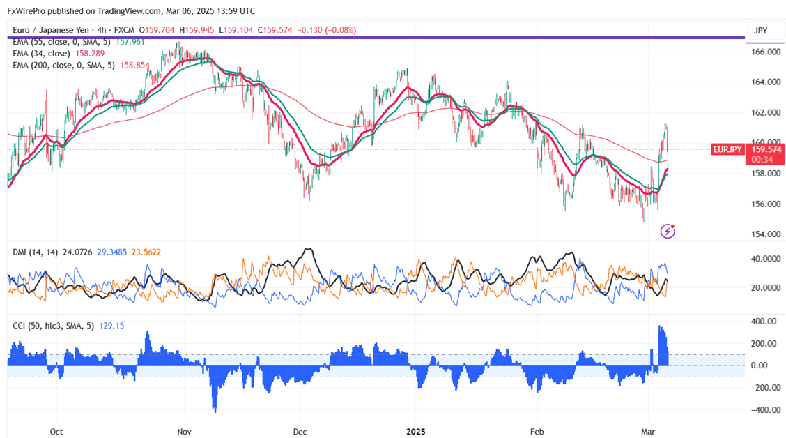Click the EMA 200 value 158.854
The image size is (786, 438).
pyautogui.click(x=134, y=66)
